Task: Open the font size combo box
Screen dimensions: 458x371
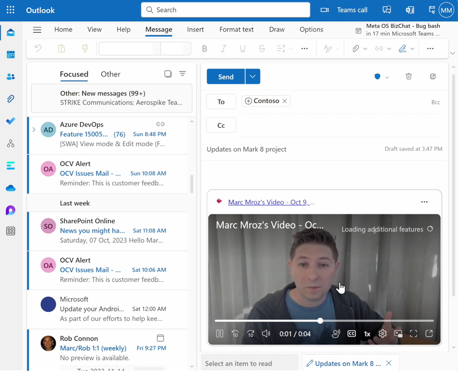Action: [x=176, y=49]
